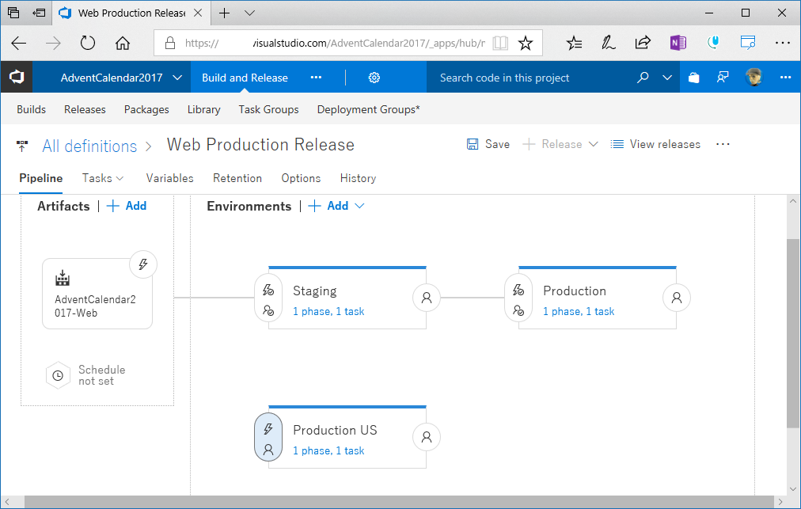Click browser back arrow

19,43
